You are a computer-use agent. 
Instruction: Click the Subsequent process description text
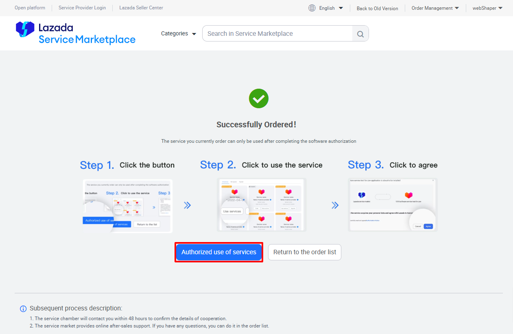tap(76, 308)
